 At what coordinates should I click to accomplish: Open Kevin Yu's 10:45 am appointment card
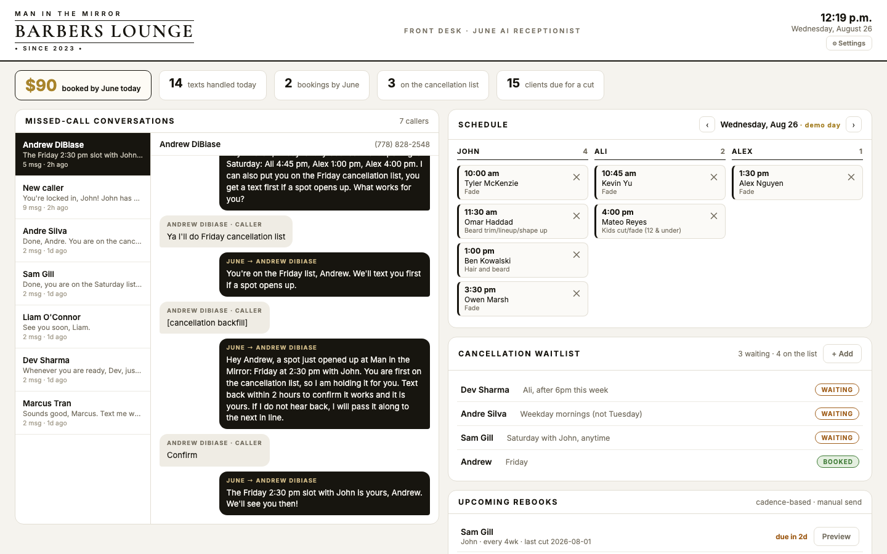pyautogui.click(x=660, y=182)
